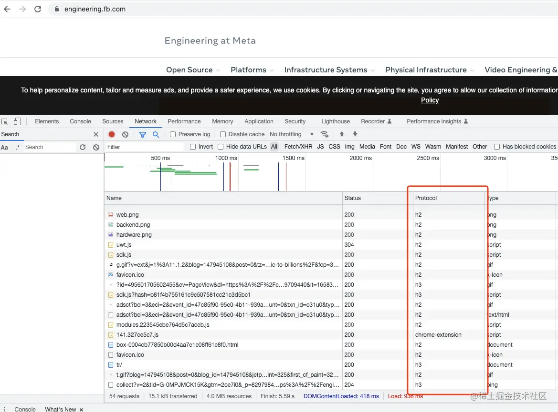Click the browser address bar URL
Image resolution: width=558 pixels, height=412 pixels.
pos(95,9)
